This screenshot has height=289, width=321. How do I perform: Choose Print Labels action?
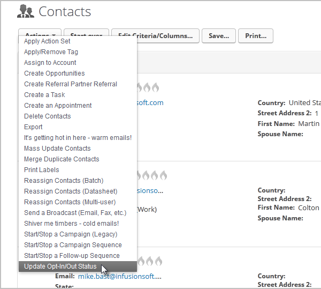click(78, 169)
